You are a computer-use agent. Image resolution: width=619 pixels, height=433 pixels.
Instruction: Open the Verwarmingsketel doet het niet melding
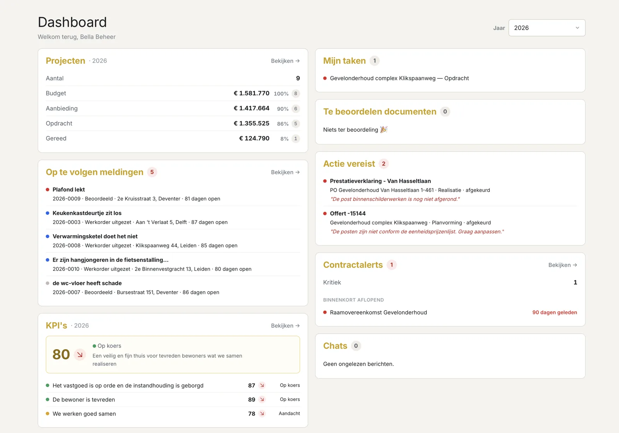click(173, 241)
